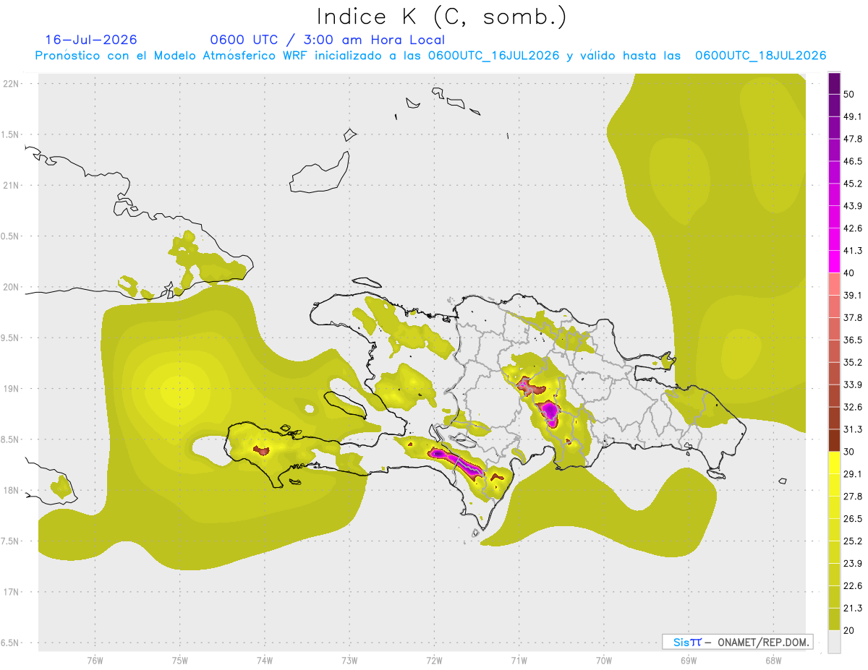Click the '71W' longitude label
The image size is (868, 670).
click(x=519, y=661)
